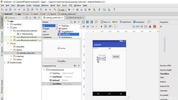Open the File menu
Image resolution: width=178 pixels, height=100 pixels.
3,6
